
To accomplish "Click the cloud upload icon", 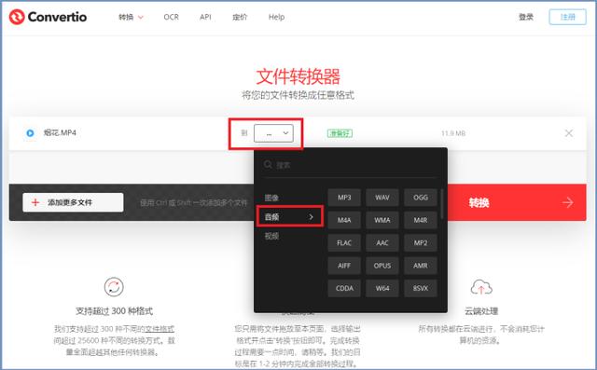I will pos(481,287).
